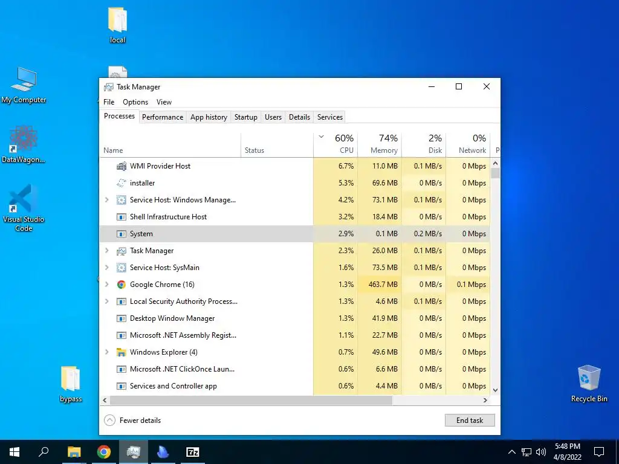Click Google Chrome's 463.7 MB memory value
619x464 pixels.
[383, 285]
